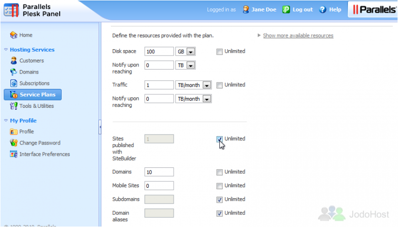Click the Domains value field
Image resolution: width=398 pixels, height=227 pixels.
click(159, 172)
